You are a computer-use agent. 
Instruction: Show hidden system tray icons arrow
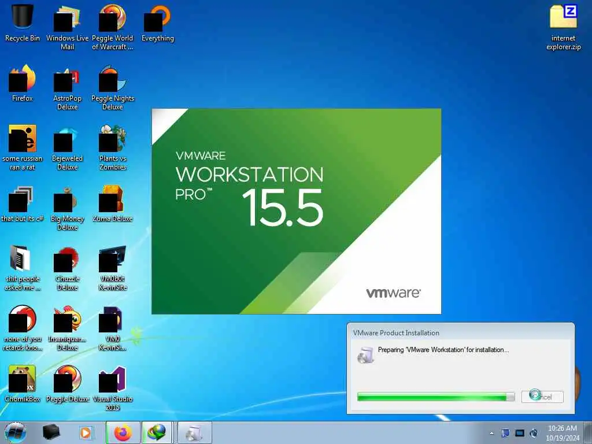coord(491,433)
